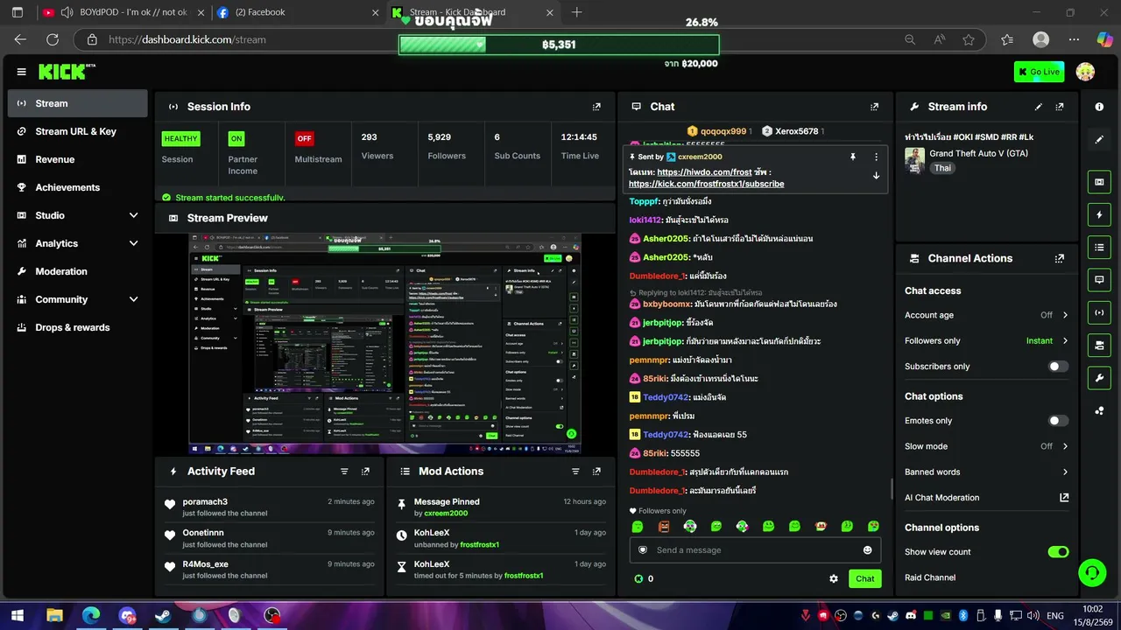Image resolution: width=1121 pixels, height=630 pixels.
Task: Open chat settings gear icon
Action: pos(834,578)
